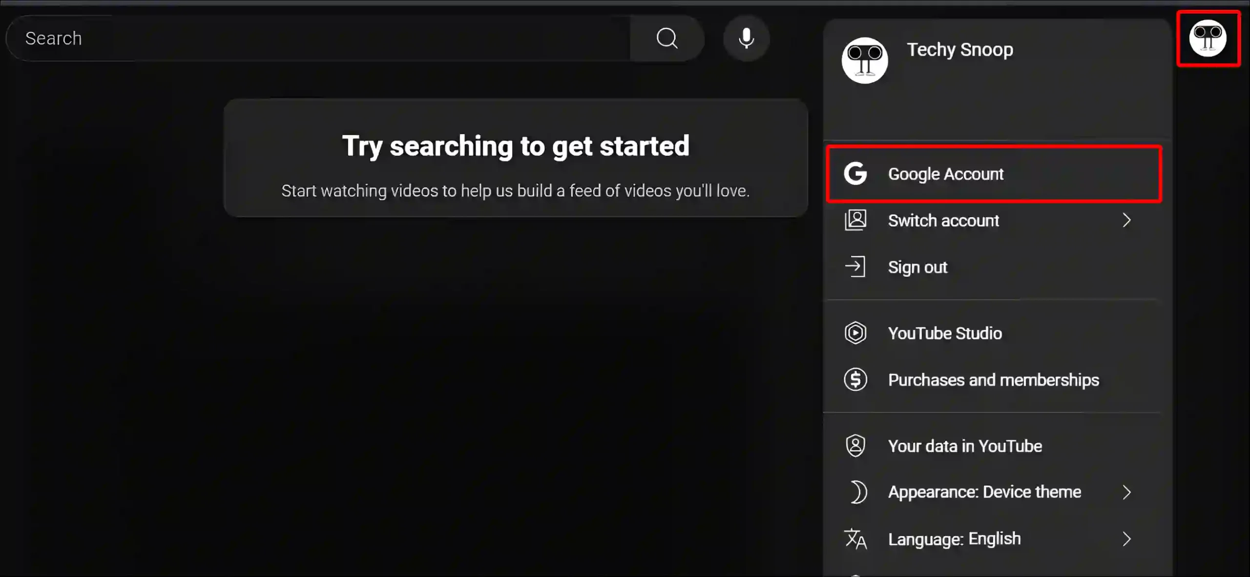Click the Techy Snoop account name
This screenshot has height=577, width=1250.
point(960,49)
